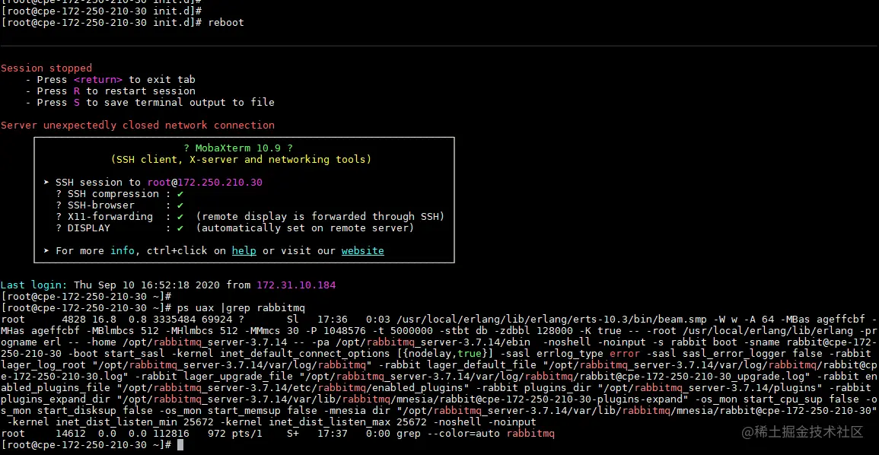This screenshot has width=879, height=455.
Task: Click 'Server unexpectedly closed network connection' message
Action: pyautogui.click(x=138, y=125)
